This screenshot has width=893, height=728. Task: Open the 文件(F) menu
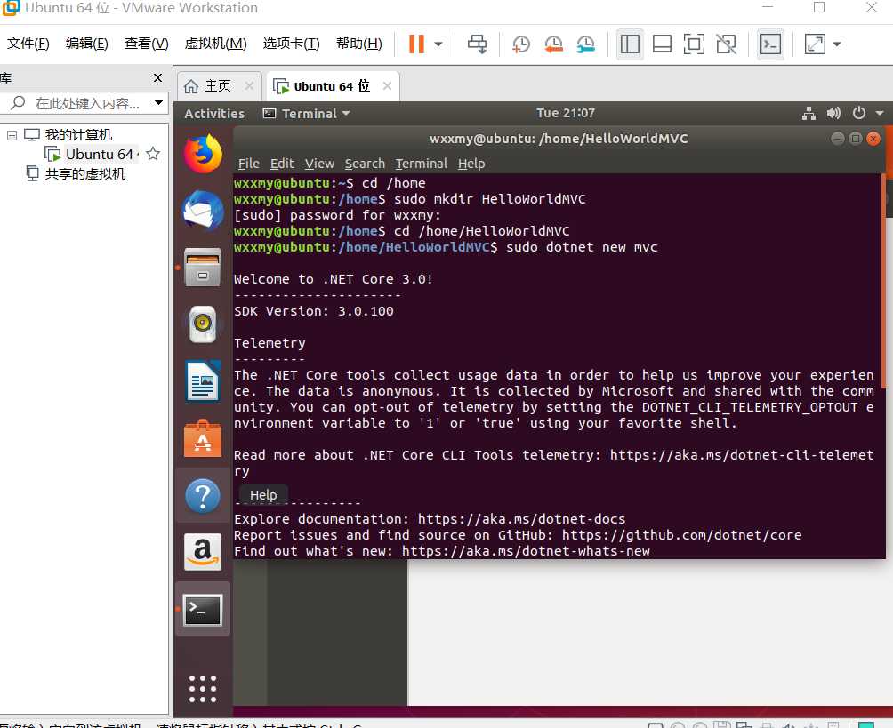28,44
